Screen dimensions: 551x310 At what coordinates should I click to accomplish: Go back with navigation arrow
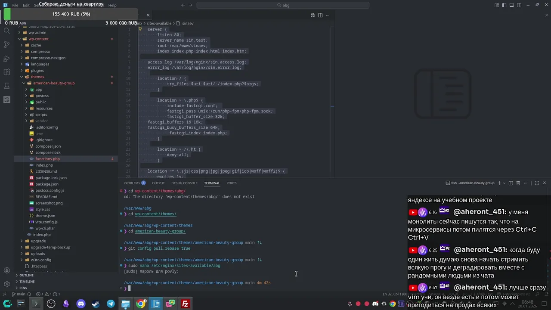[x=183, y=5]
